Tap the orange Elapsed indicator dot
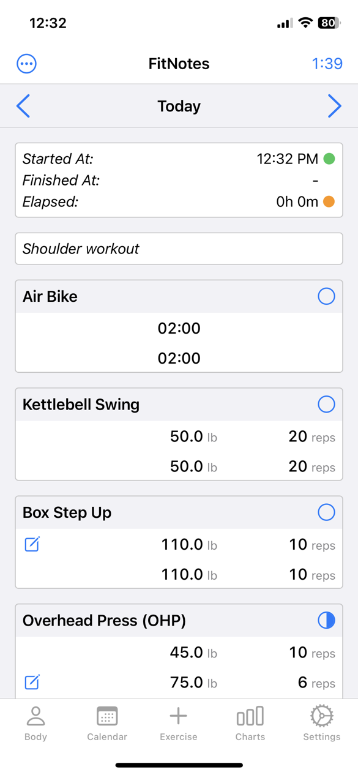The height and width of the screenshot is (775, 358). coord(329,201)
